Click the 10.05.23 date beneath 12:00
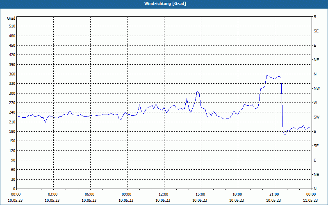This screenshot has height=205, width=328. [x=163, y=200]
